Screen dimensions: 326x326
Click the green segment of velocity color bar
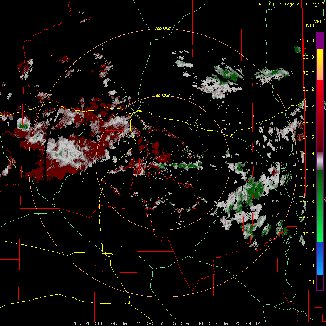[x=320, y=206]
